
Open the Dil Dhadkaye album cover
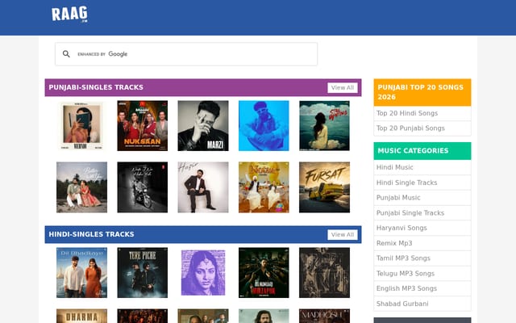pyautogui.click(x=81, y=273)
